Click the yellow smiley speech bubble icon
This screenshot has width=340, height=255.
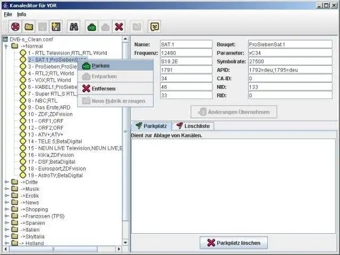(155, 27)
